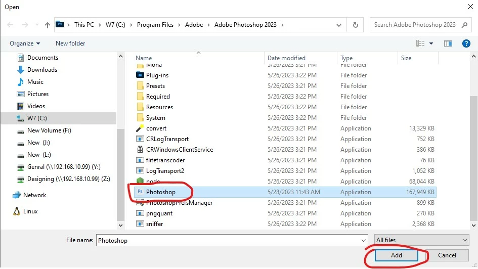
Task: Open the view options dropdown arrow
Action: tap(431, 43)
